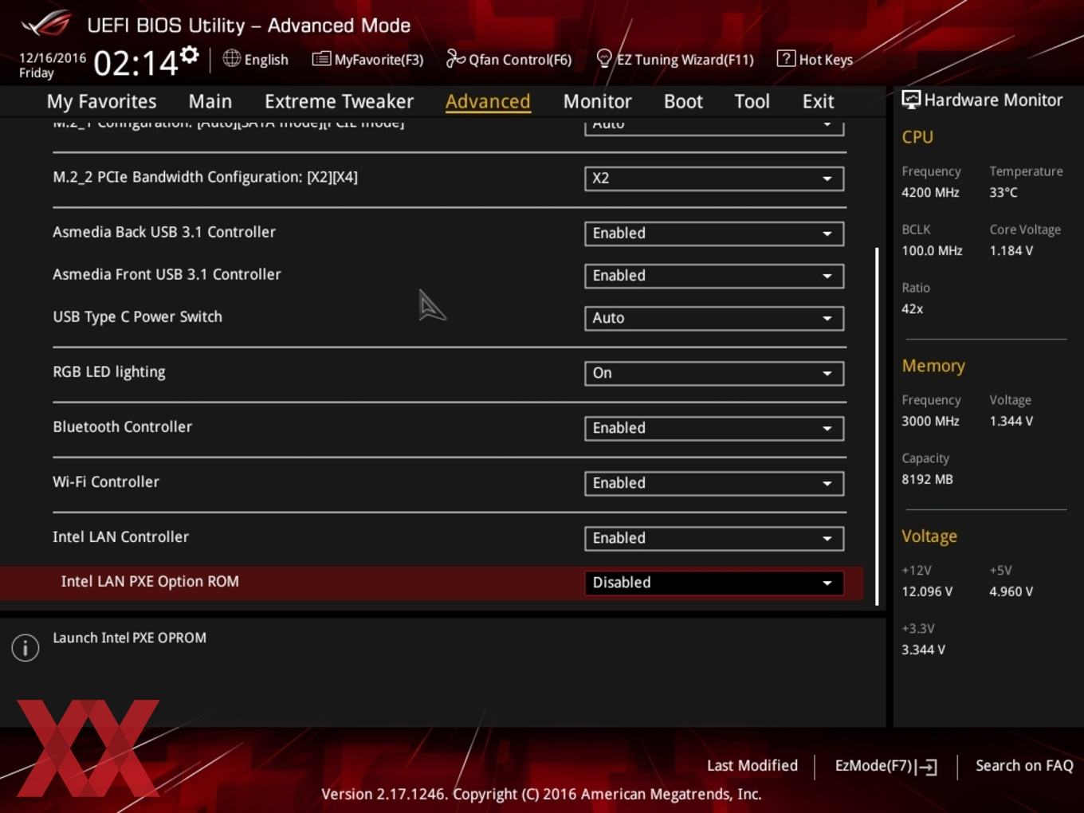Click the EzMode exit arrow icon

coord(926,767)
